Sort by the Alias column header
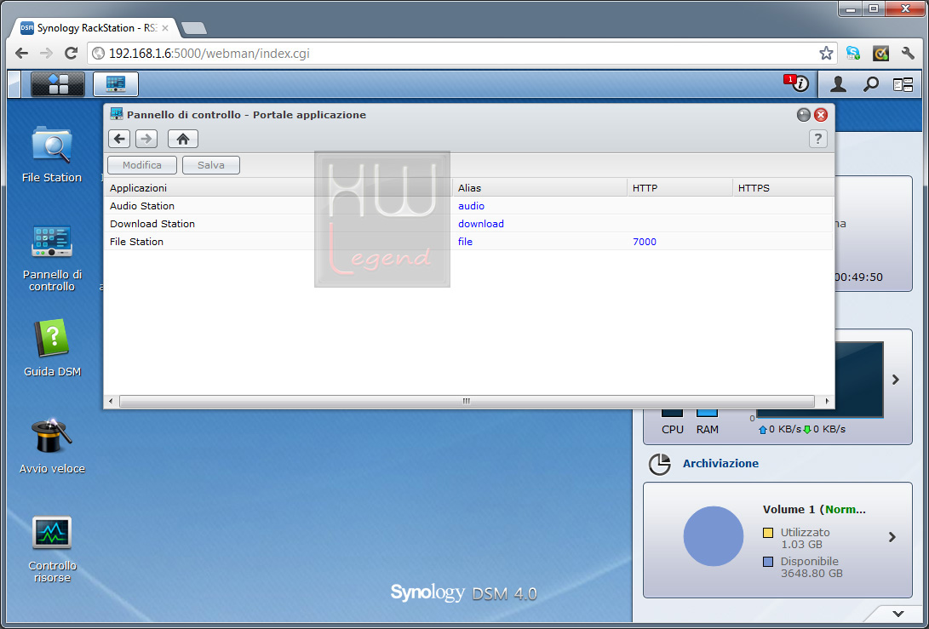The height and width of the screenshot is (629, 929). click(x=539, y=188)
